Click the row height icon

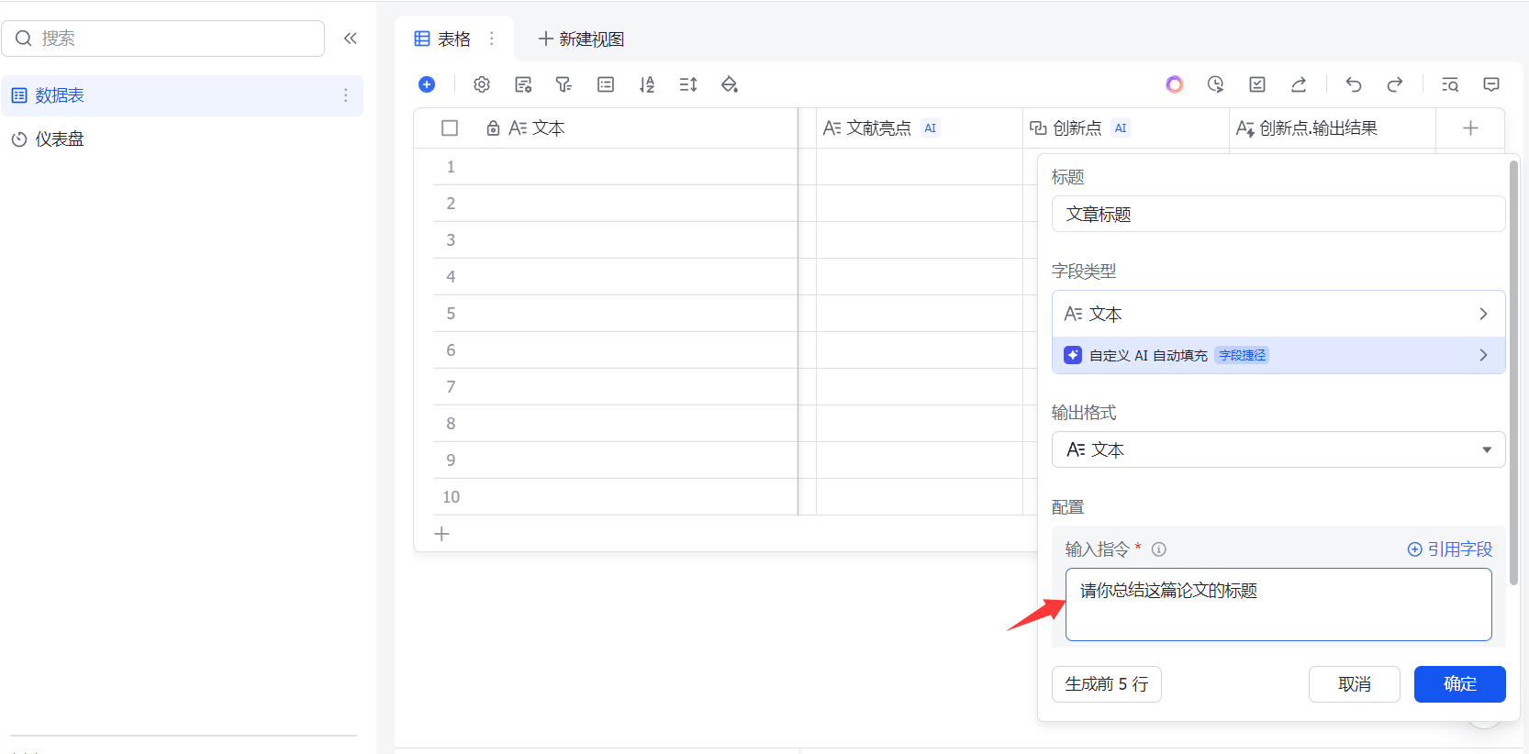click(x=688, y=84)
